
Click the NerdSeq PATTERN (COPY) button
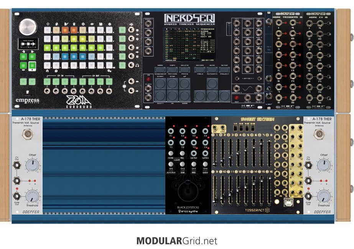click(x=172, y=70)
